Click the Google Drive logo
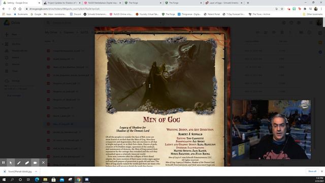 tap(12, 22)
